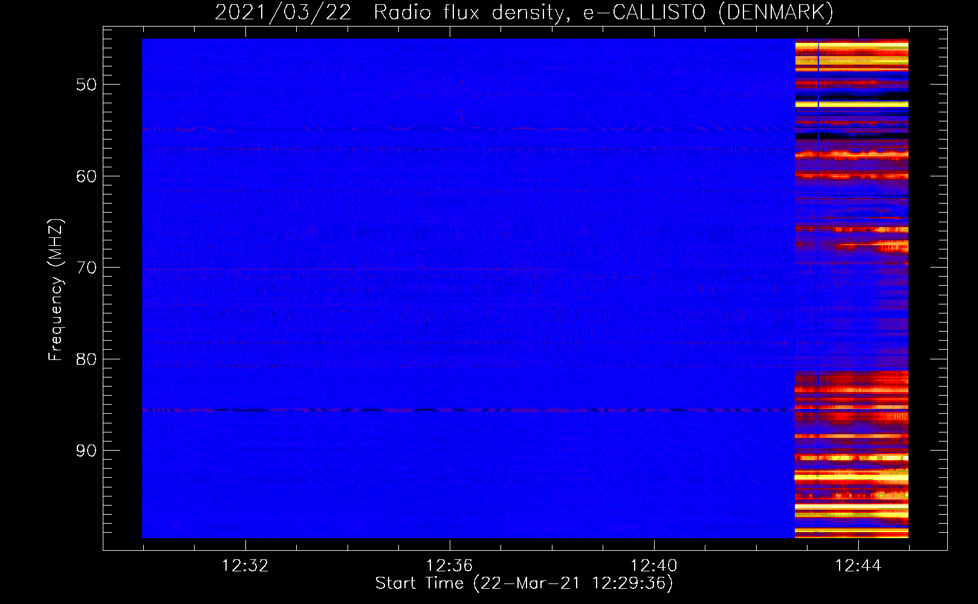Click the 70 frequency tick label
978x604 pixels.
pyautogui.click(x=86, y=268)
